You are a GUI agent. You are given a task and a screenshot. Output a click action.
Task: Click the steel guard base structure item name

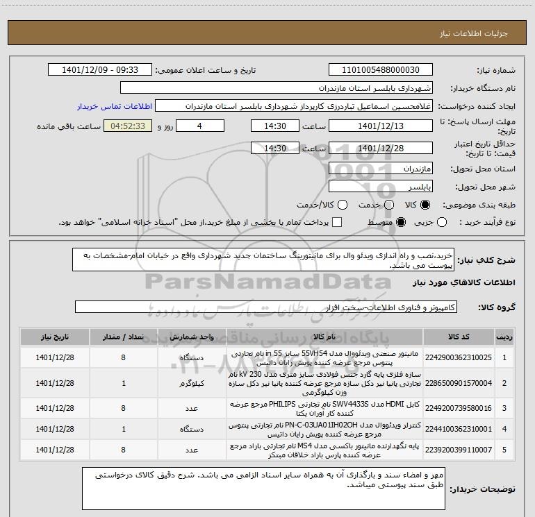[324, 383]
